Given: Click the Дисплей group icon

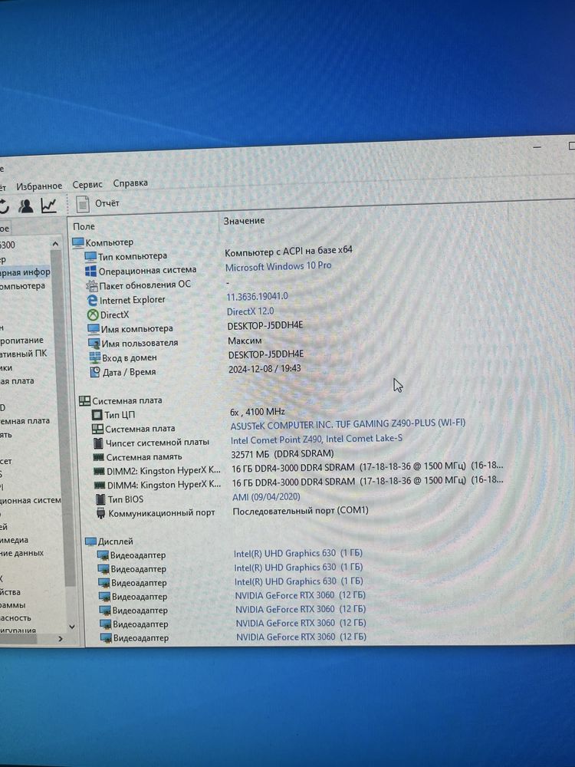Looking at the screenshot, I should (x=90, y=542).
